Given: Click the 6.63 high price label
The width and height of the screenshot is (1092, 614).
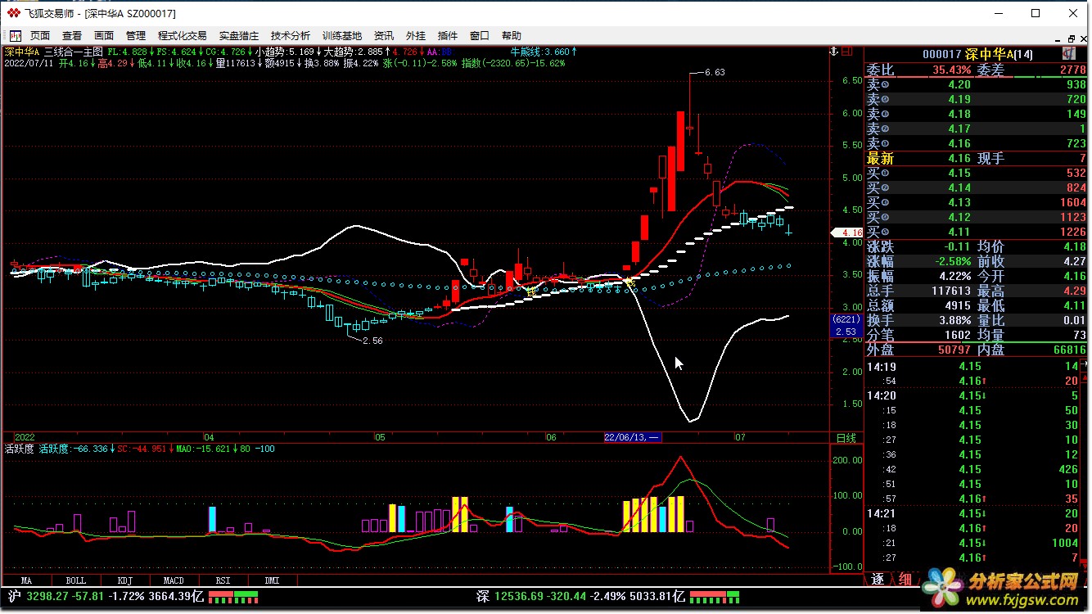Looking at the screenshot, I should coord(715,72).
